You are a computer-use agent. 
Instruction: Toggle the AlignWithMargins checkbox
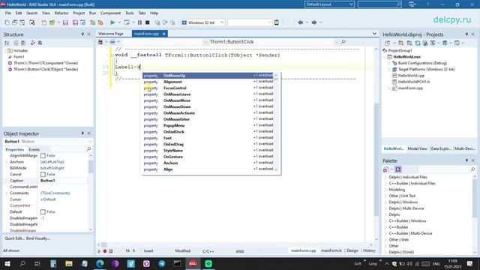point(43,155)
